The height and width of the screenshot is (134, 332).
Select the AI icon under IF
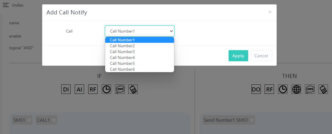pos(79,89)
